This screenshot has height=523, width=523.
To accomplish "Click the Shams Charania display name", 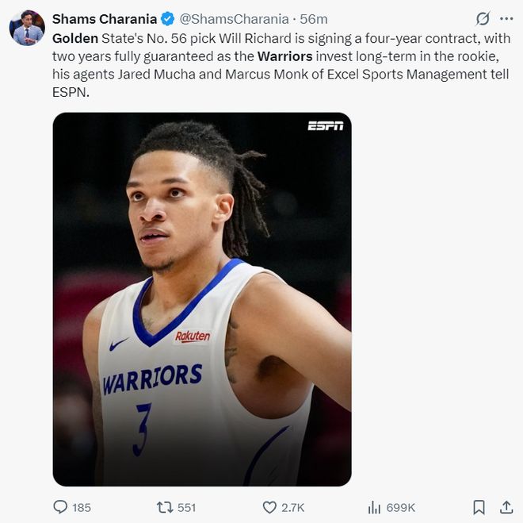I will (104, 19).
